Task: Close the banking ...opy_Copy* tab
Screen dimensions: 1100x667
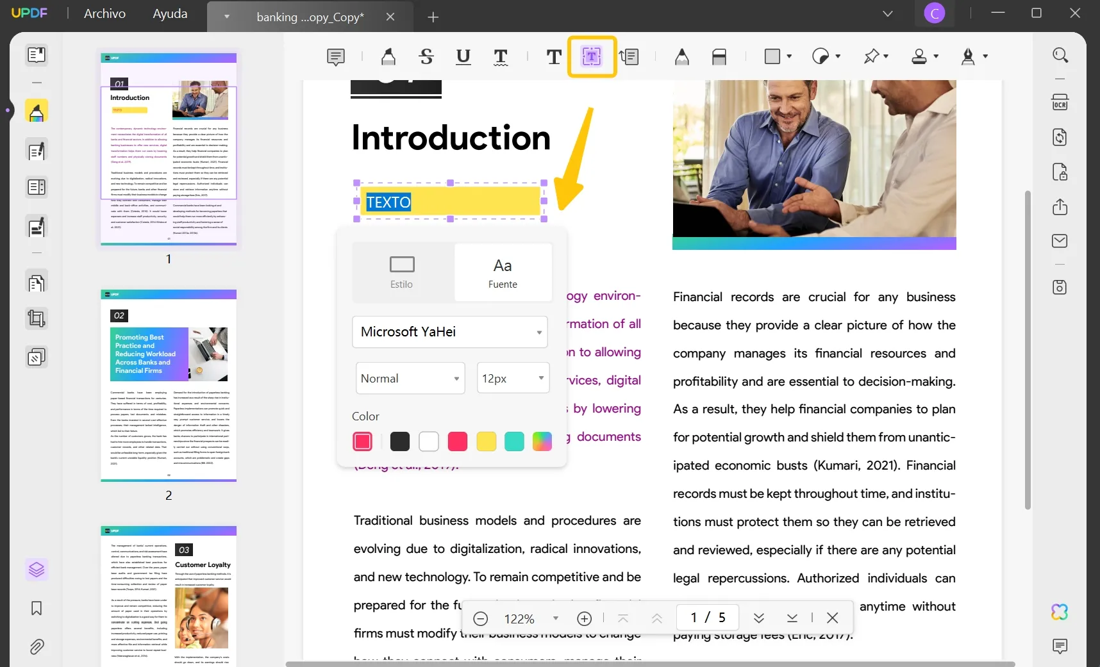Action: (x=390, y=17)
